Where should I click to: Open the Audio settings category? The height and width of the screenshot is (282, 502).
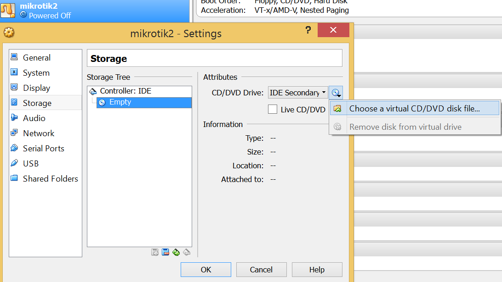(x=46, y=118)
